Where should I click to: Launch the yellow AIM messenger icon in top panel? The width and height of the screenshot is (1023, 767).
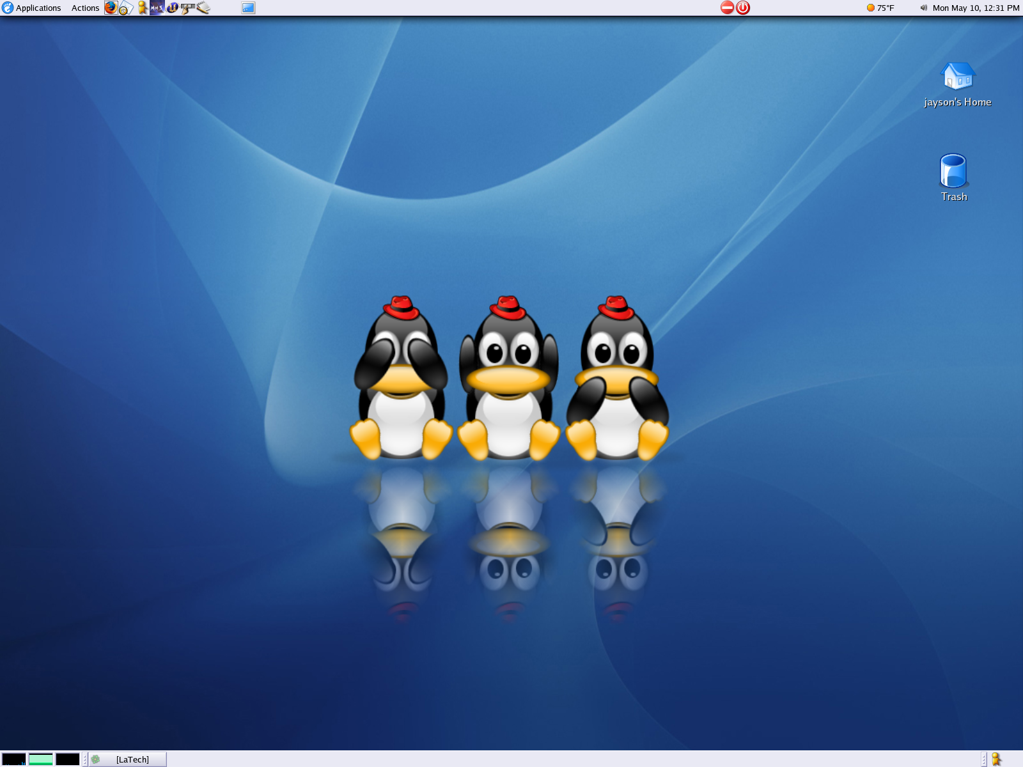pyautogui.click(x=143, y=8)
